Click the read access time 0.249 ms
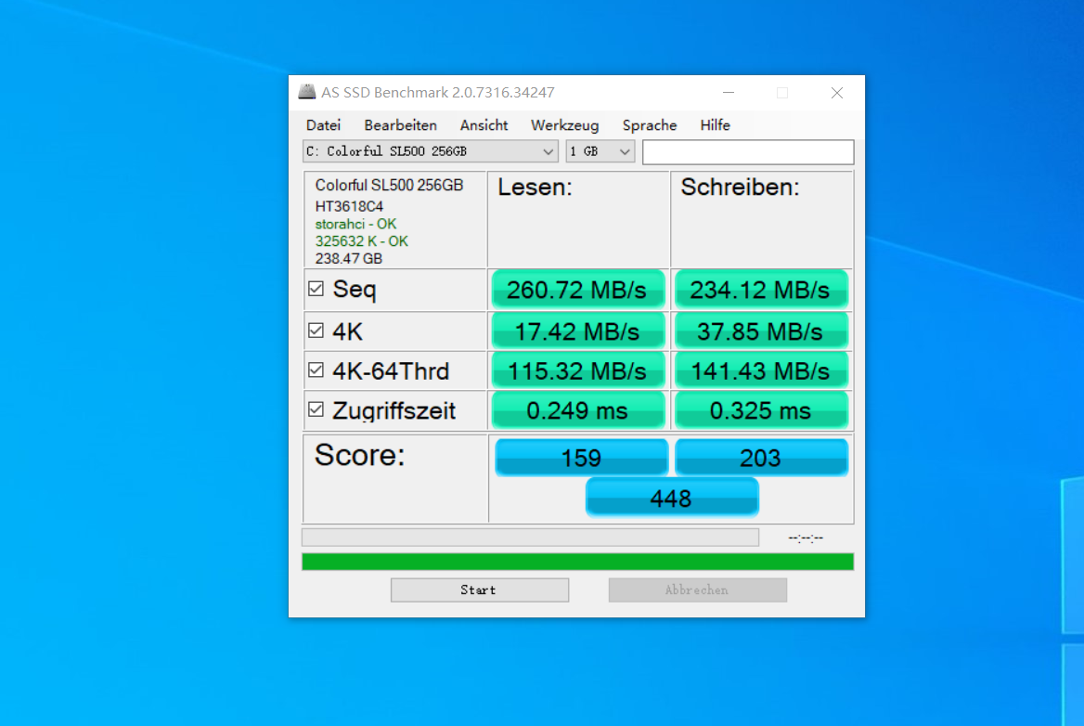Viewport: 1084px width, 726px height. click(x=578, y=410)
